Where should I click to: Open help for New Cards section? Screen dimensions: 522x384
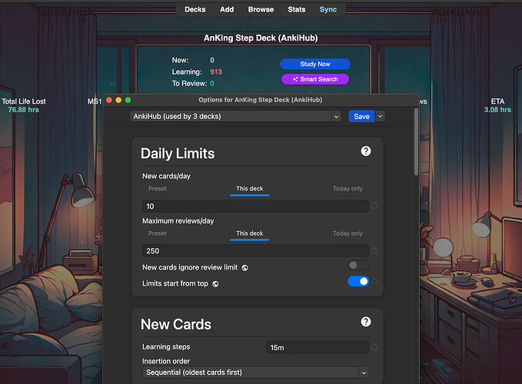pos(366,323)
